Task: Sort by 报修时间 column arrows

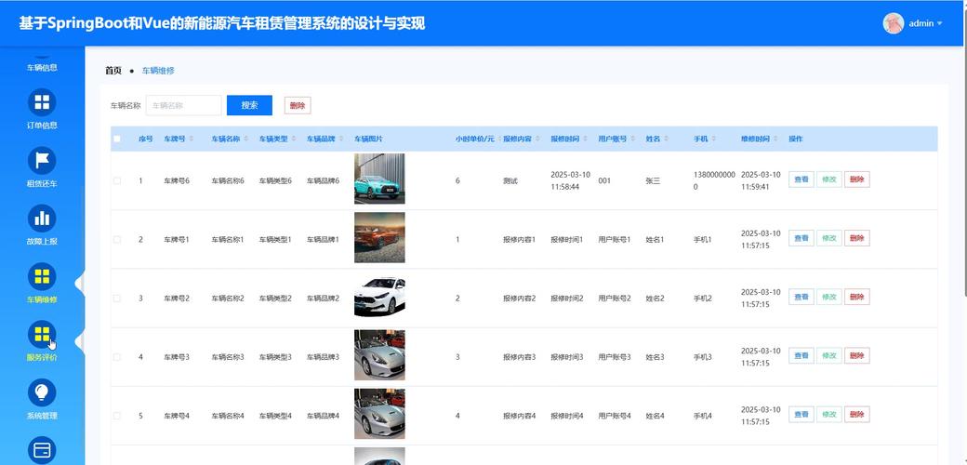Action: coord(585,139)
